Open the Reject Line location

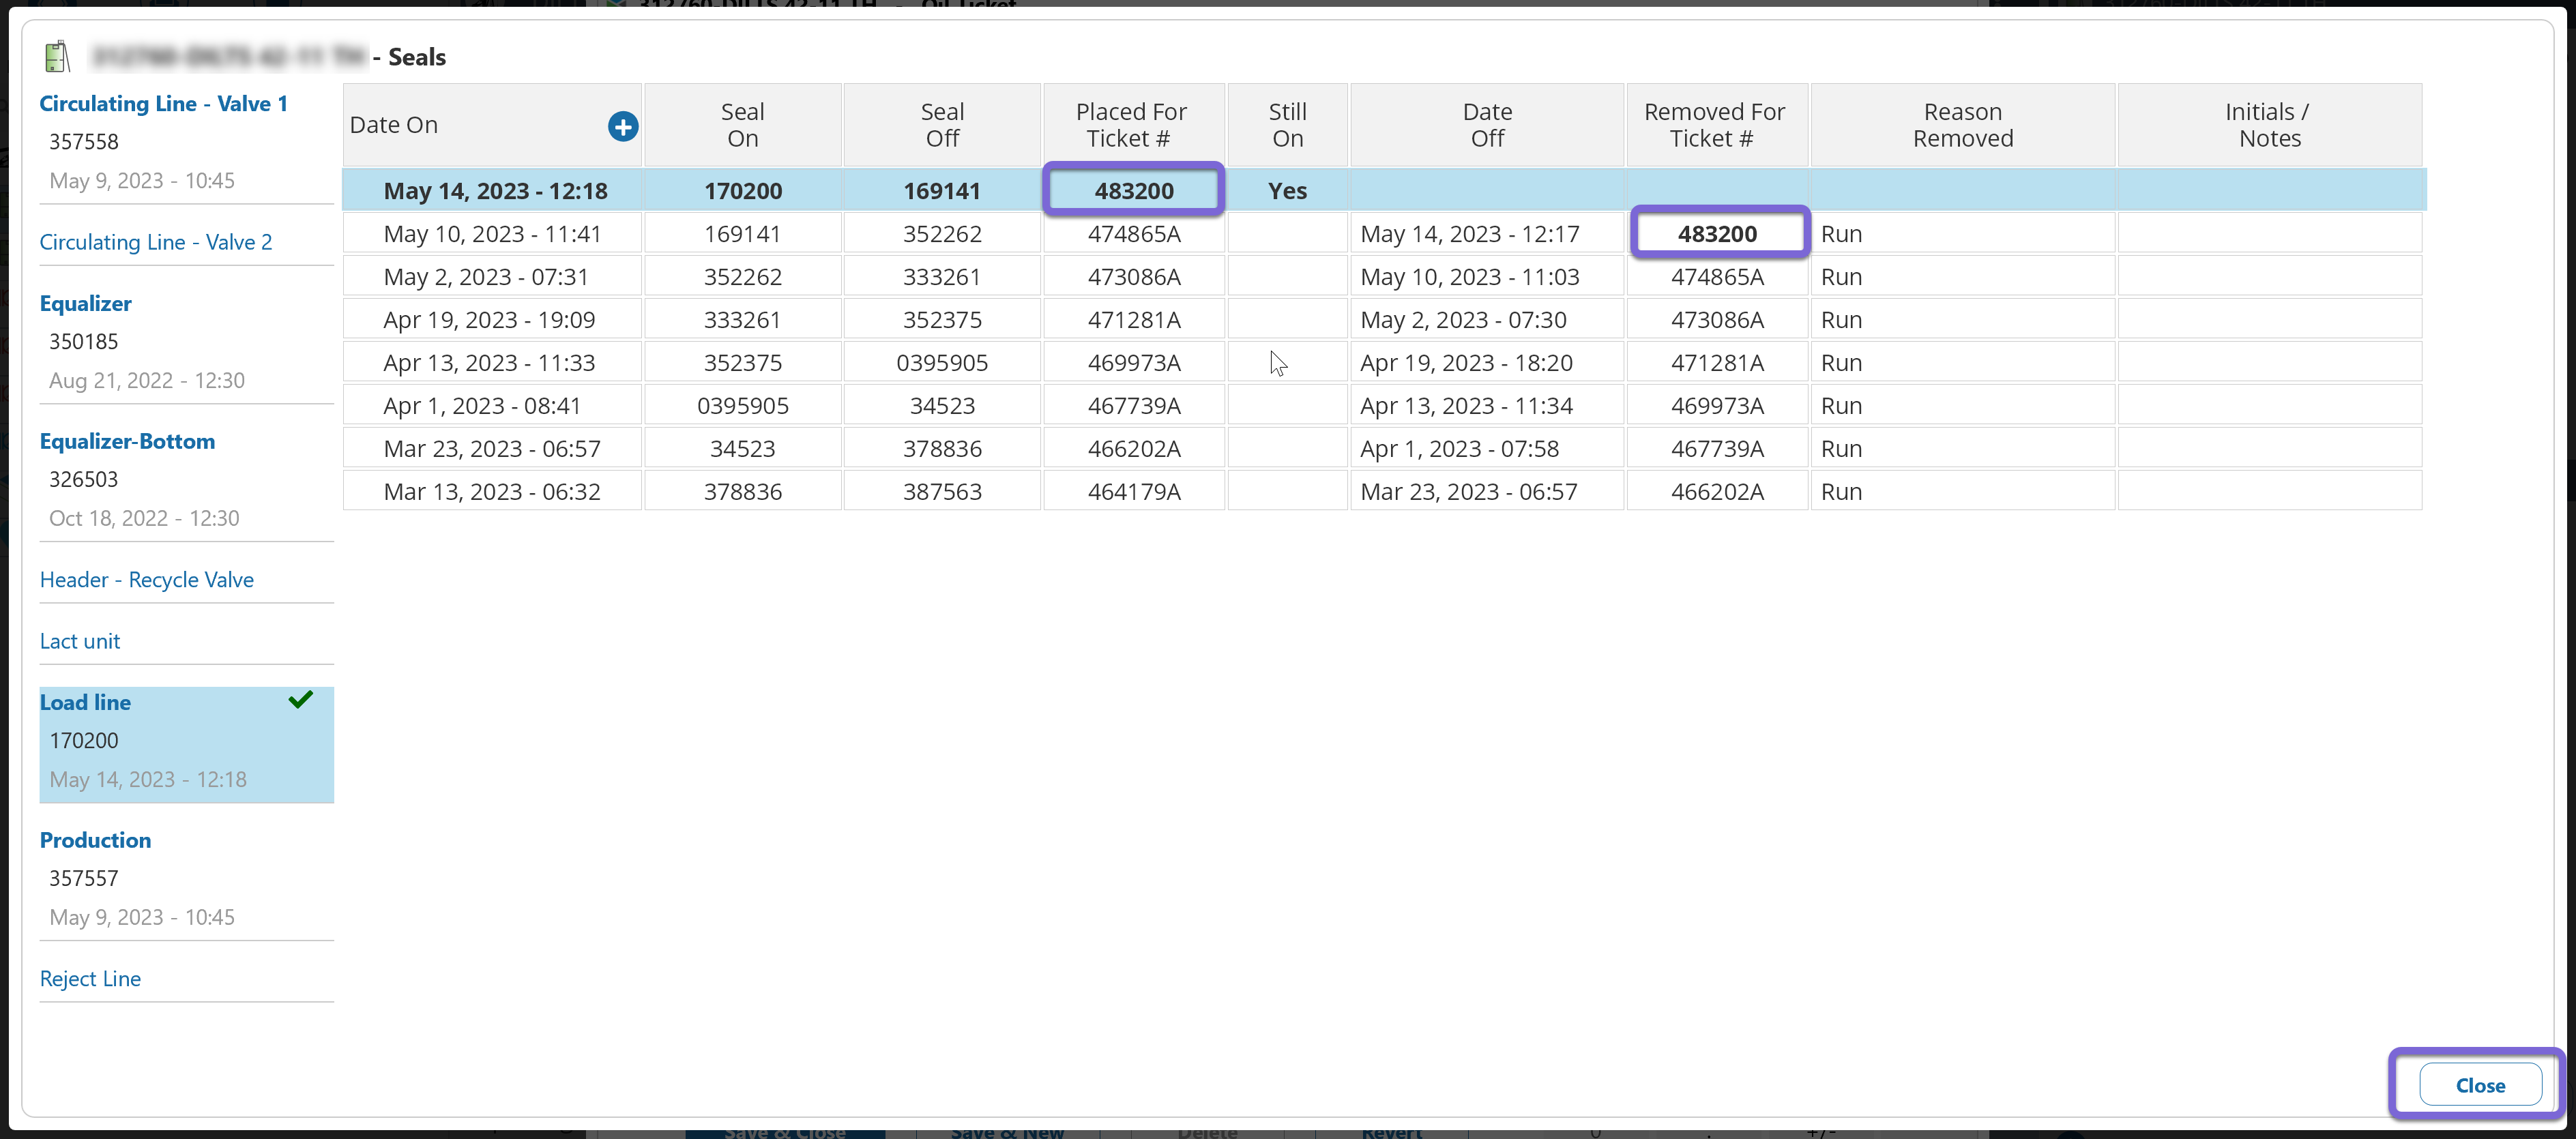pos(90,979)
